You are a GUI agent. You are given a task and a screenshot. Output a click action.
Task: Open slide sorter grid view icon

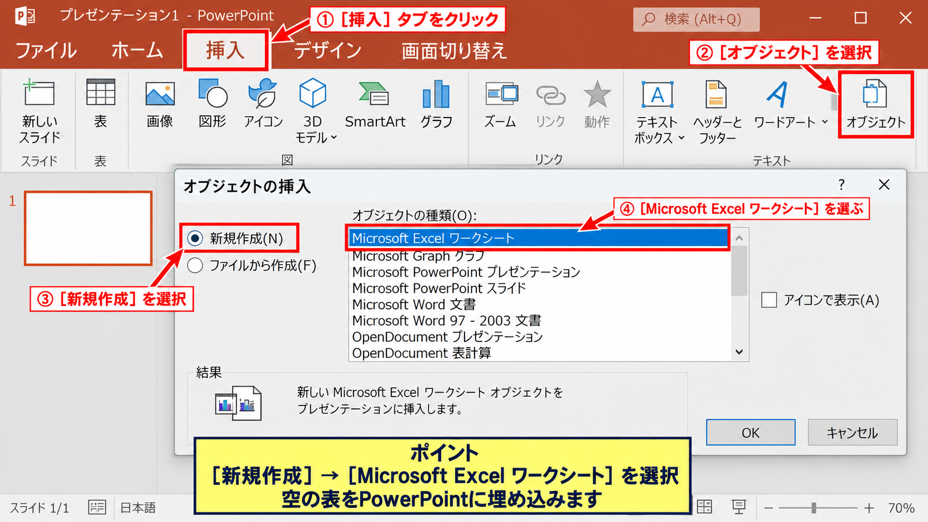point(704,507)
